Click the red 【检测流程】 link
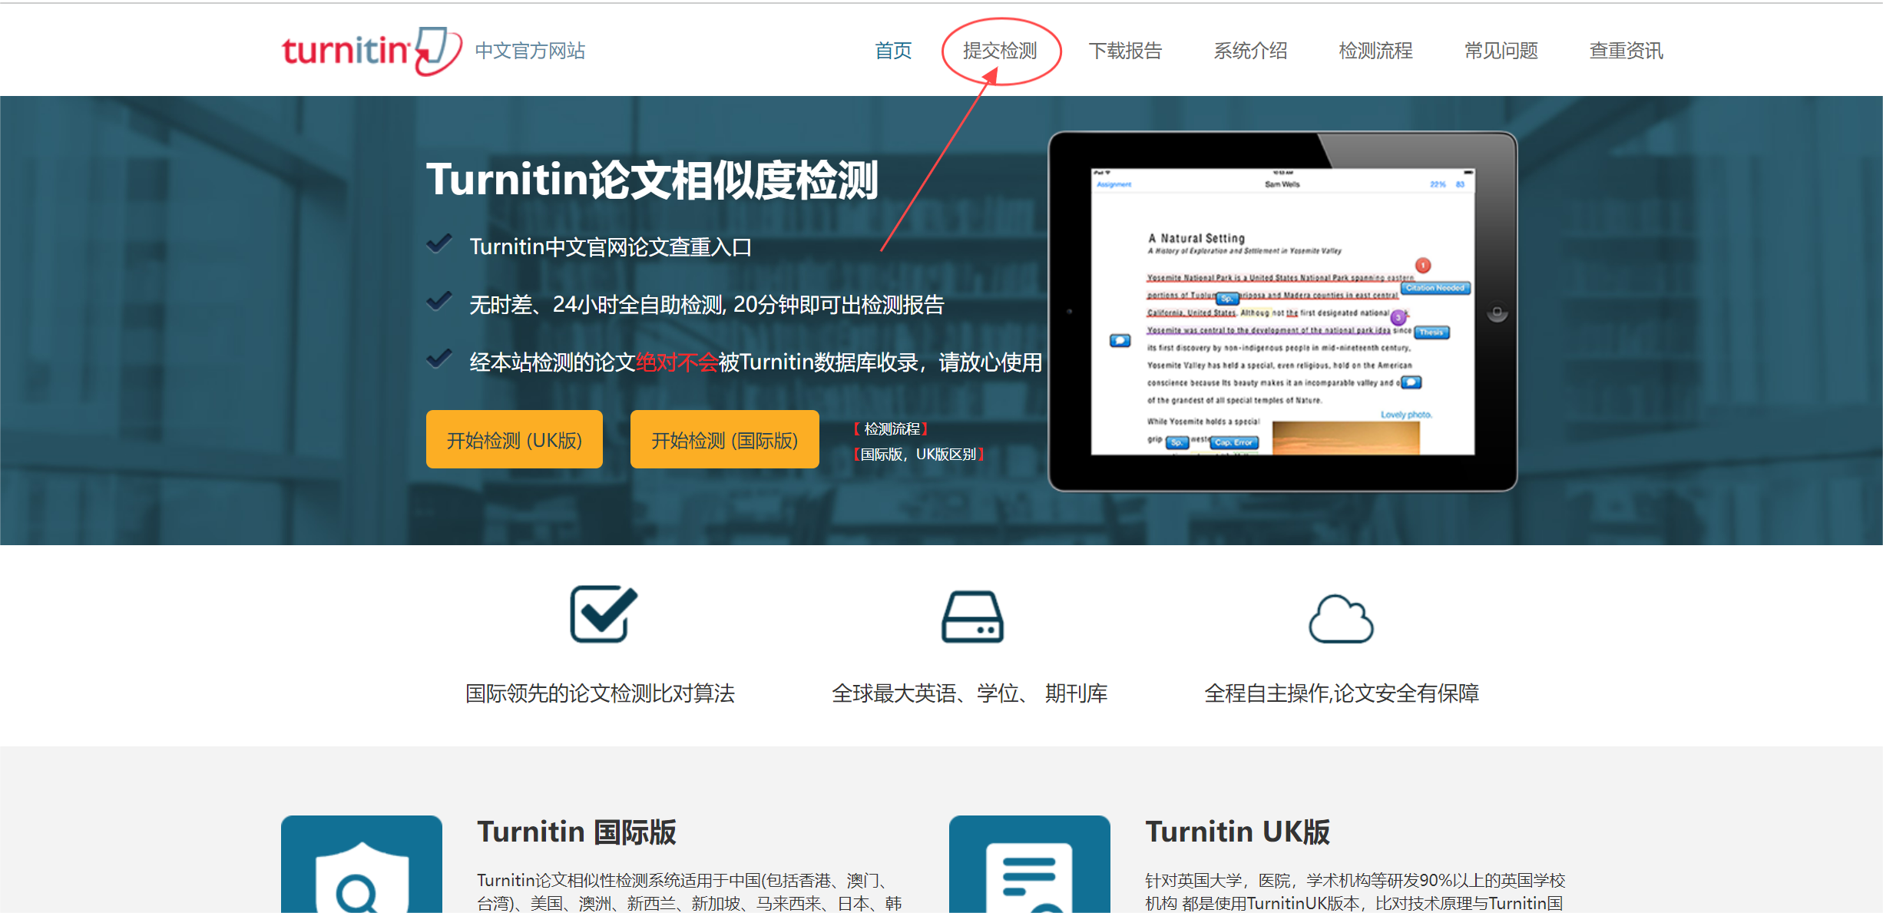This screenshot has width=1883, height=913. (893, 428)
